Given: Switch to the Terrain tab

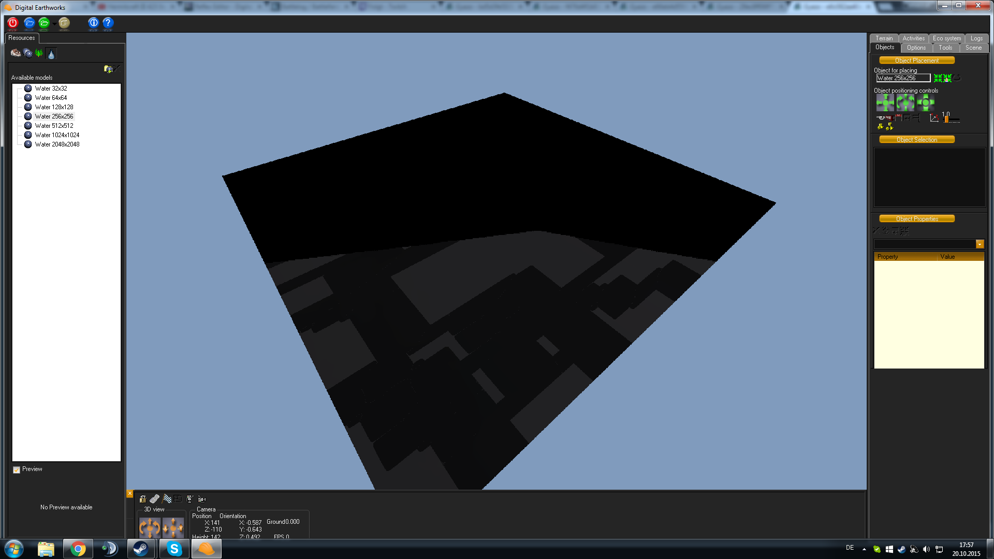Looking at the screenshot, I should [884, 38].
